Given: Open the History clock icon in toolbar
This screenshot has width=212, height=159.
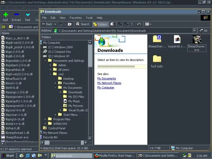Looking at the screenshot, I should click(112, 24).
